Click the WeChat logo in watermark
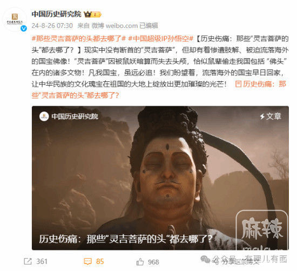The width and height of the screenshot is (297, 271). 205,259
